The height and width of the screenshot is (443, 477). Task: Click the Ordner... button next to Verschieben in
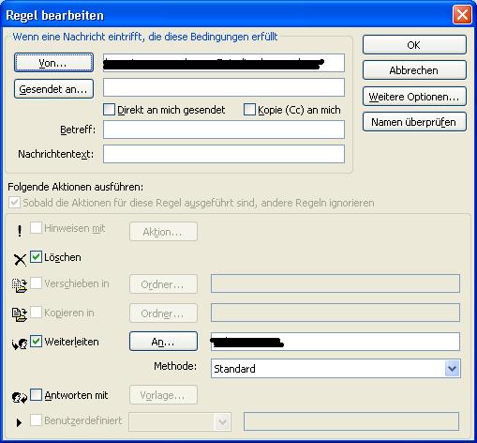163,284
